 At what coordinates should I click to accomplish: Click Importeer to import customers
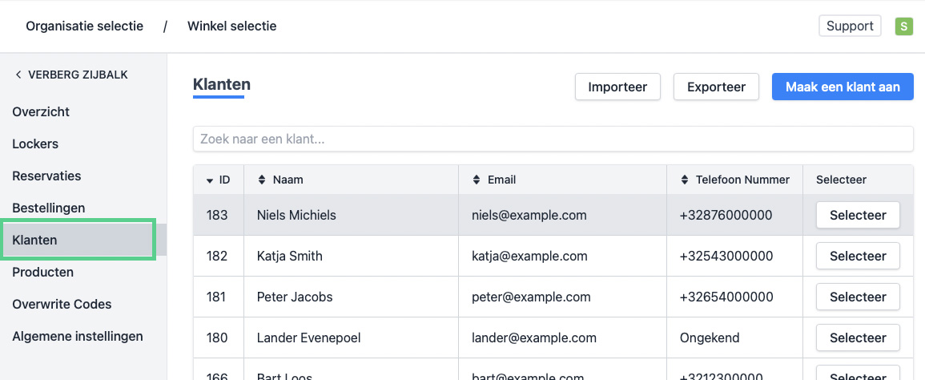click(x=617, y=87)
